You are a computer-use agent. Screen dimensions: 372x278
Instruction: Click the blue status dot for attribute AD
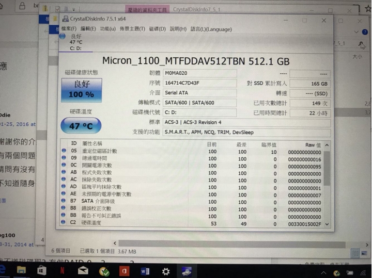(64, 186)
